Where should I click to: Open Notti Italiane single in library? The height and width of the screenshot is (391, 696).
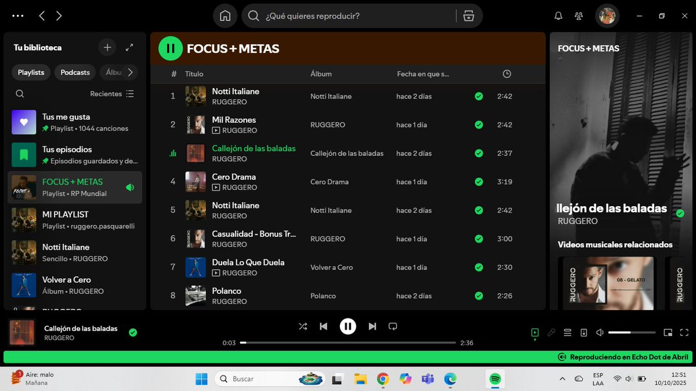tap(75, 253)
